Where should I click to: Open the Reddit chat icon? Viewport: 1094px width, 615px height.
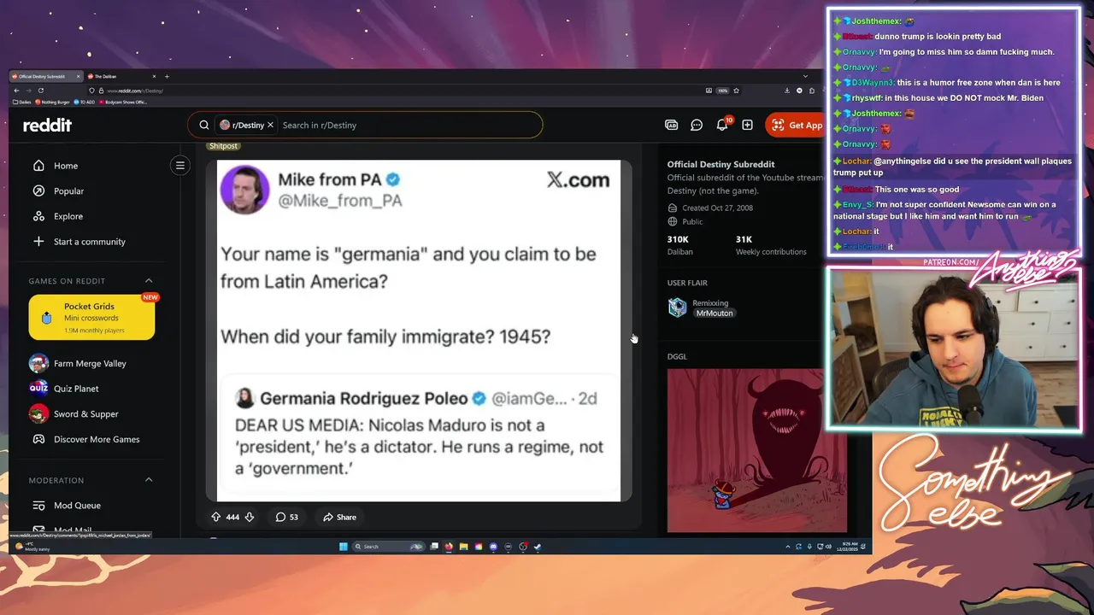click(697, 125)
